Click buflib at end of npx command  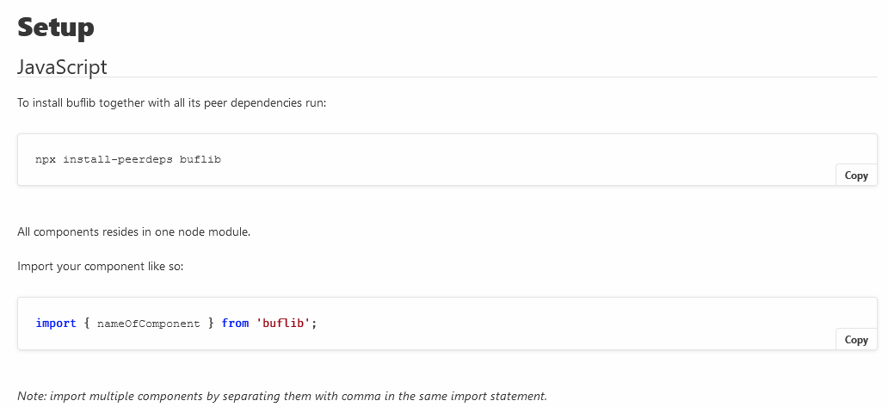click(x=200, y=160)
